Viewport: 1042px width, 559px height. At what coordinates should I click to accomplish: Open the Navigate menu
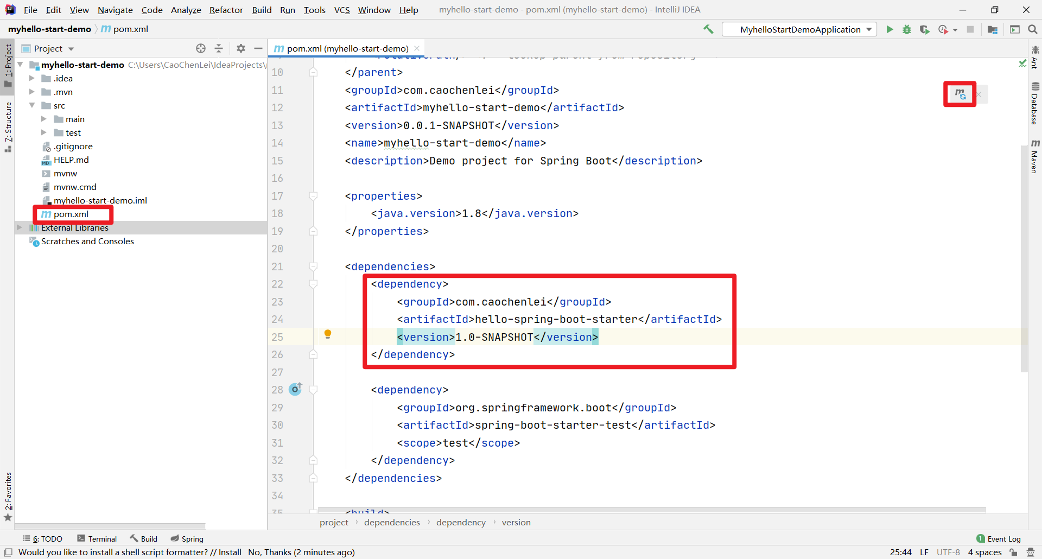[115, 10]
